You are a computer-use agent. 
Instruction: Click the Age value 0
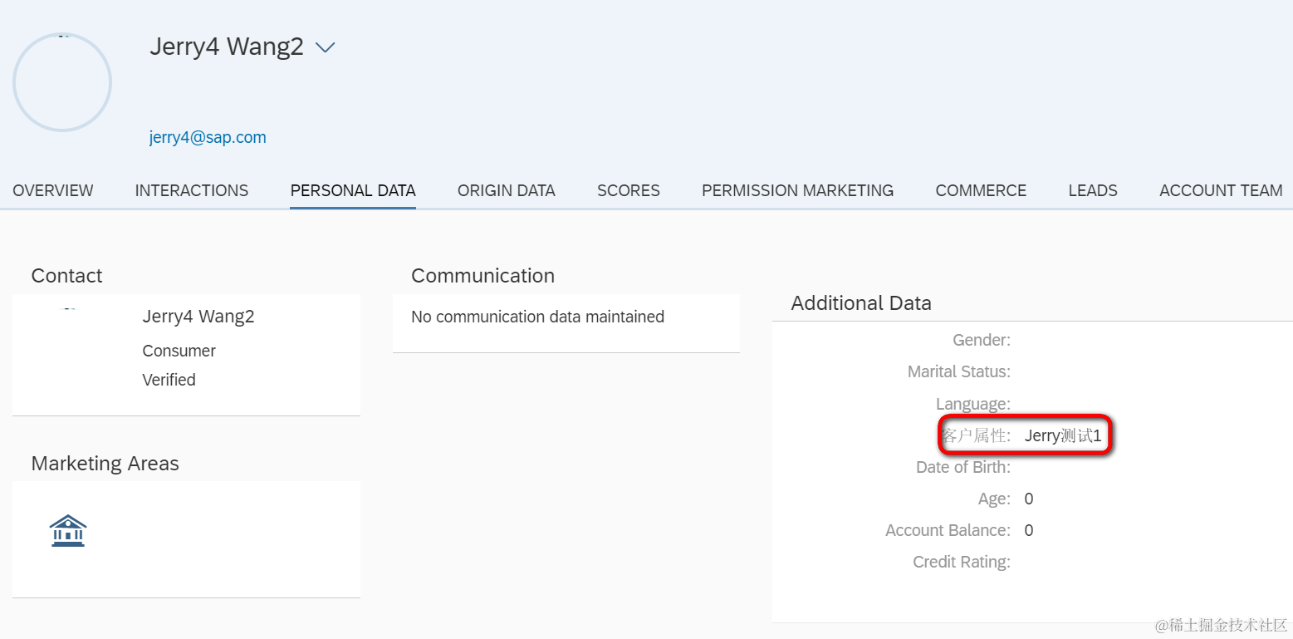pyautogui.click(x=1029, y=499)
